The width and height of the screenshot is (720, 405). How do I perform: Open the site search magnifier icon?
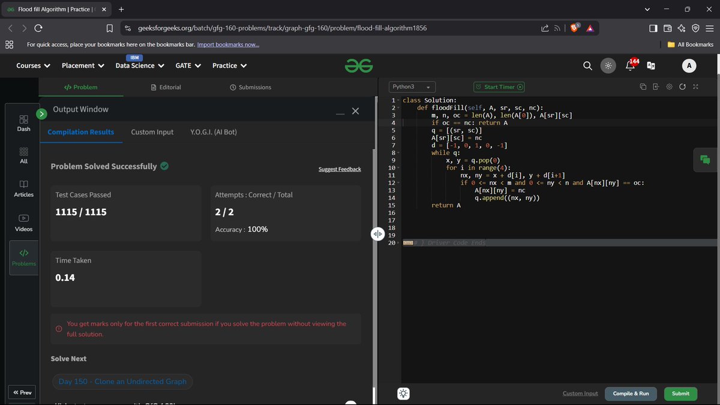pos(587,66)
